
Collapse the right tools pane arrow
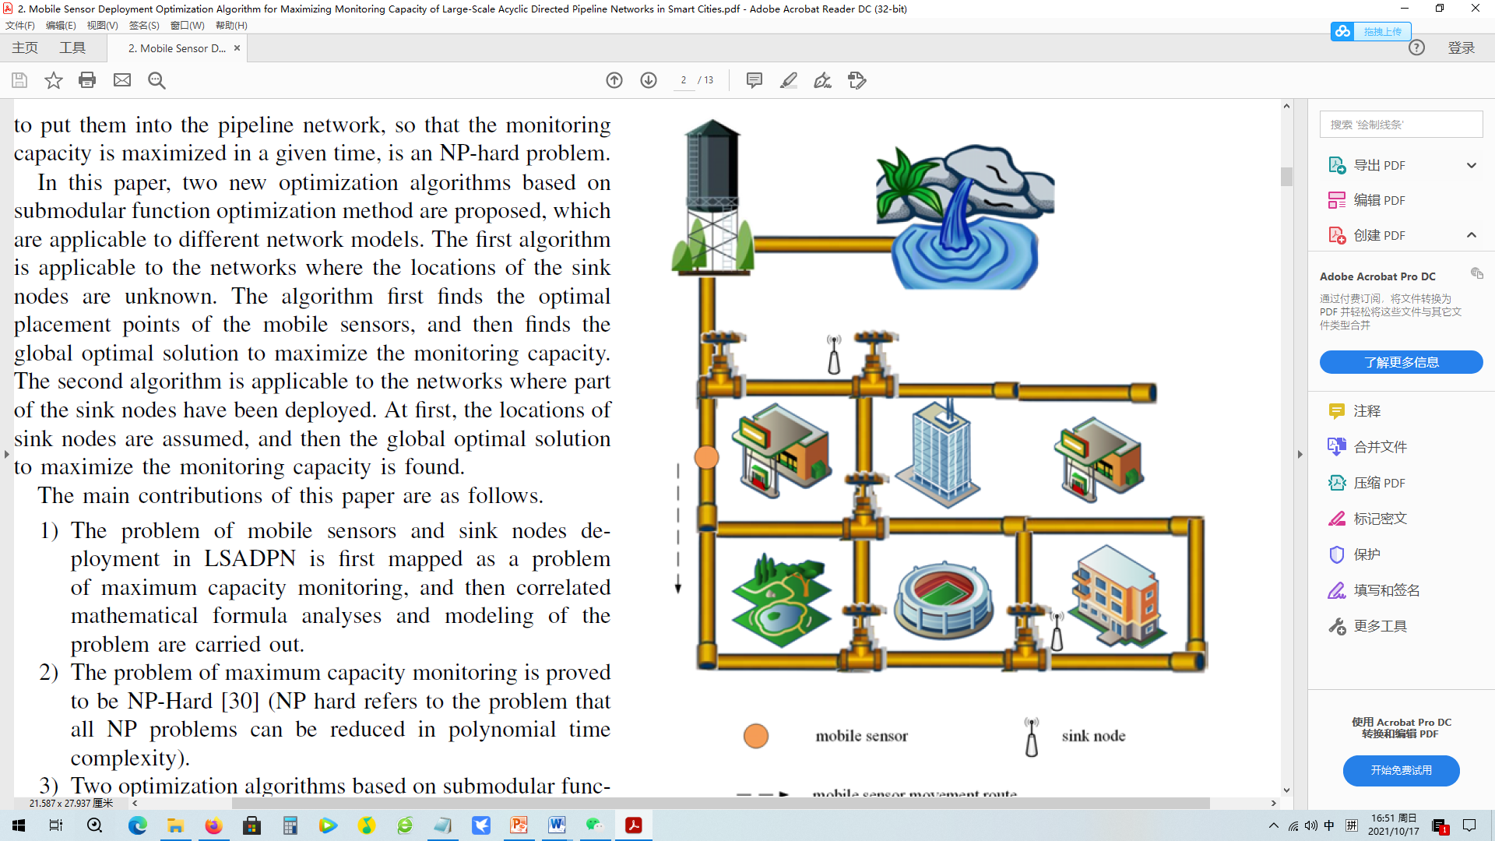click(1300, 454)
